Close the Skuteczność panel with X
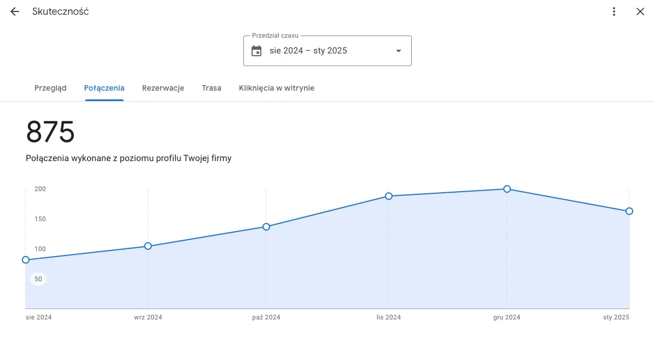The image size is (654, 344). pyautogui.click(x=640, y=11)
